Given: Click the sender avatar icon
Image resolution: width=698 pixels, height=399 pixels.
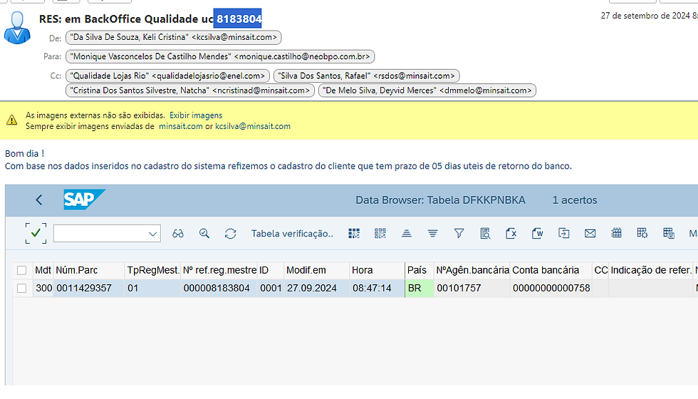Looking at the screenshot, I should [17, 28].
